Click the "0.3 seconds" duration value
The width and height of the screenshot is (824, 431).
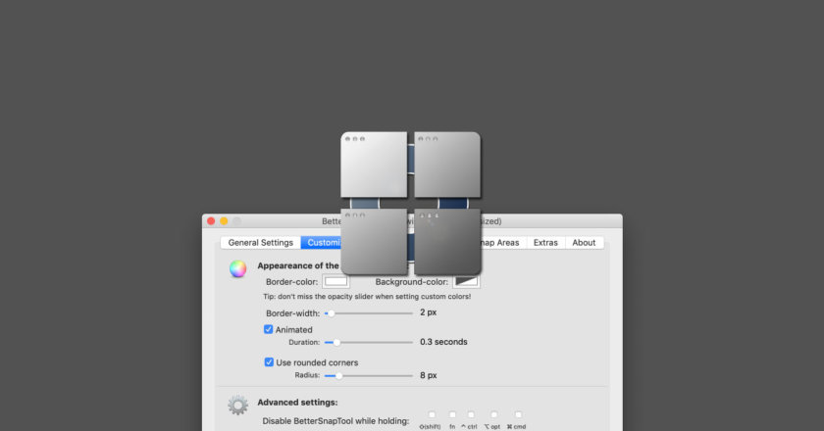(443, 342)
